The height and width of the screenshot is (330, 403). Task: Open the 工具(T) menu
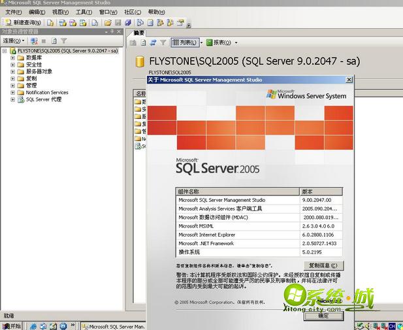pos(84,12)
